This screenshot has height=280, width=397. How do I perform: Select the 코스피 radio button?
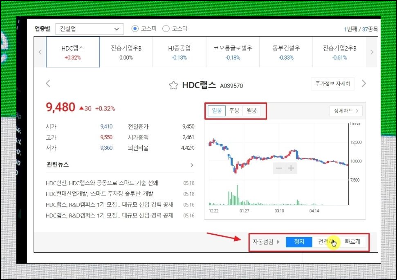(135, 29)
